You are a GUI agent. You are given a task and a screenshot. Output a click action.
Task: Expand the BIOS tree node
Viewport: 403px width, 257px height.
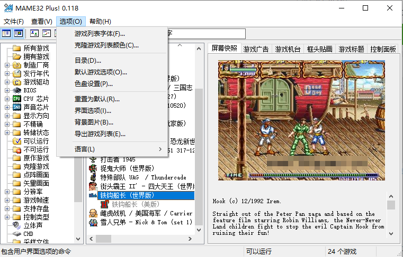click(x=7, y=91)
